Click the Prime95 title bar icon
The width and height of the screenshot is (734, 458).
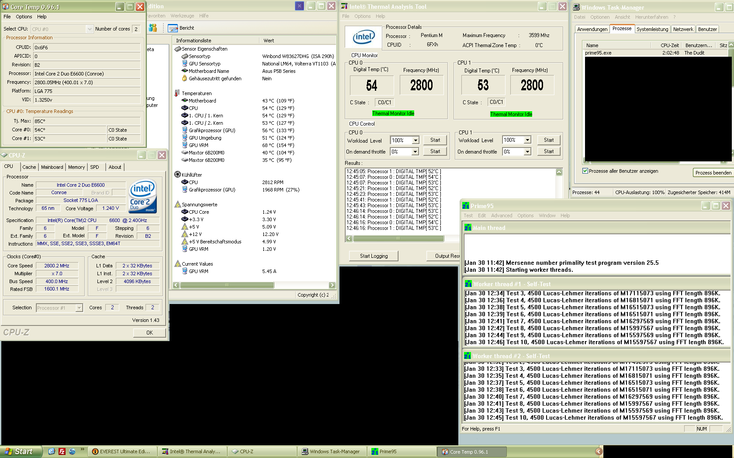(x=466, y=206)
